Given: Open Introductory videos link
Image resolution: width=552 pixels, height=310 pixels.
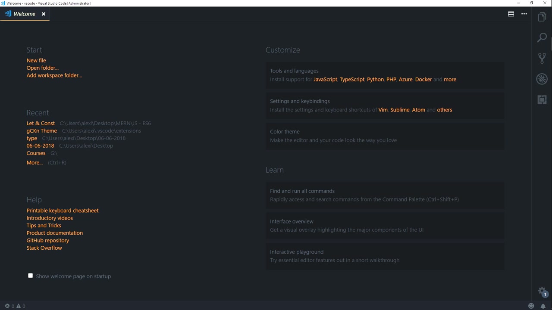Looking at the screenshot, I should click(50, 218).
